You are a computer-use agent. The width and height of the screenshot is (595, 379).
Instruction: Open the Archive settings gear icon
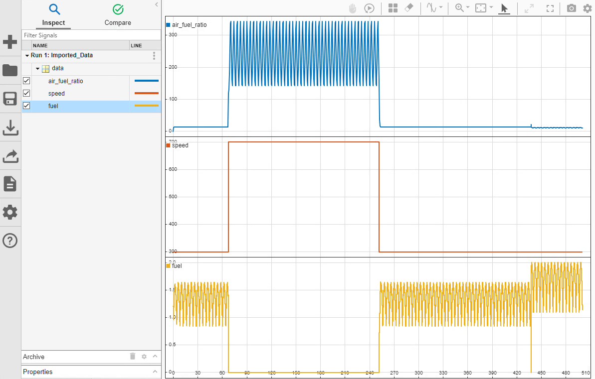[x=144, y=357]
